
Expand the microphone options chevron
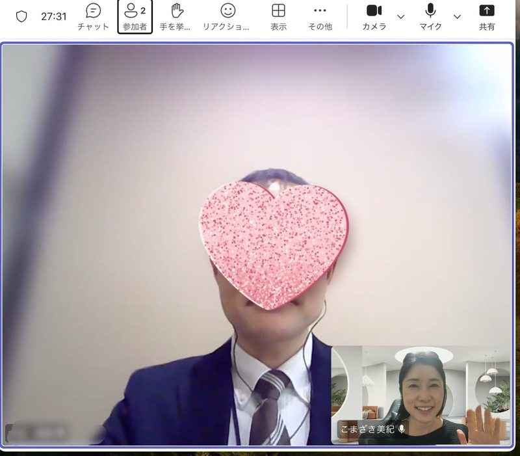[457, 16]
